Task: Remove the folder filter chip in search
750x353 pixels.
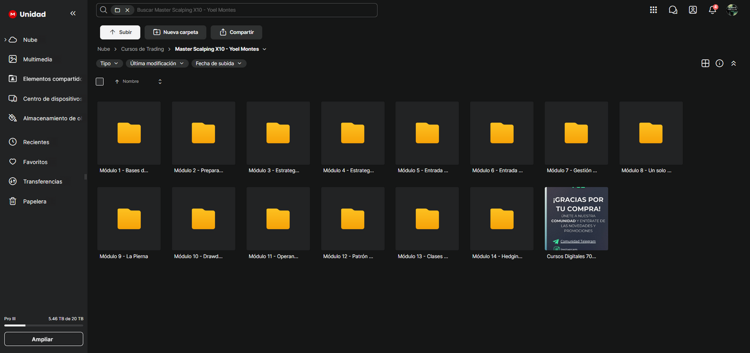Action: [127, 10]
